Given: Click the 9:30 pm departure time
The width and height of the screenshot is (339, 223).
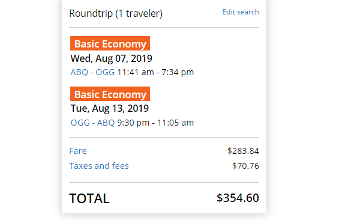Looking at the screenshot, I should (133, 123).
